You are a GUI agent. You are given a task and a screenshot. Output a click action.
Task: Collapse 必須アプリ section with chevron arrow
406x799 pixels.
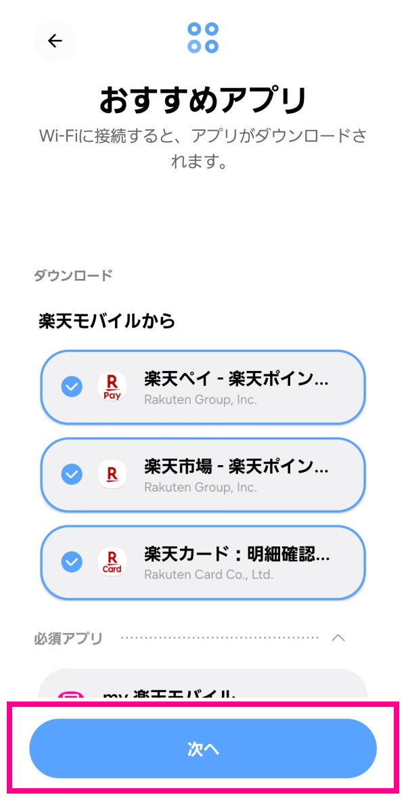(338, 638)
